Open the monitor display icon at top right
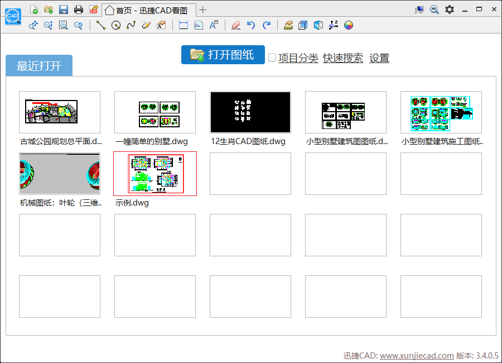Image resolution: width=502 pixels, height=363 pixels. (x=419, y=9)
